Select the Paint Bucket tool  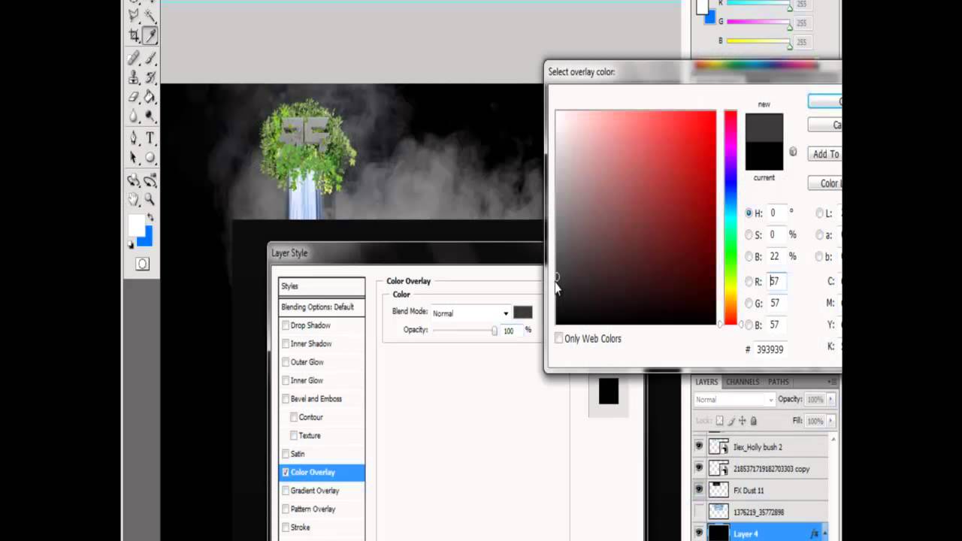coord(150,96)
